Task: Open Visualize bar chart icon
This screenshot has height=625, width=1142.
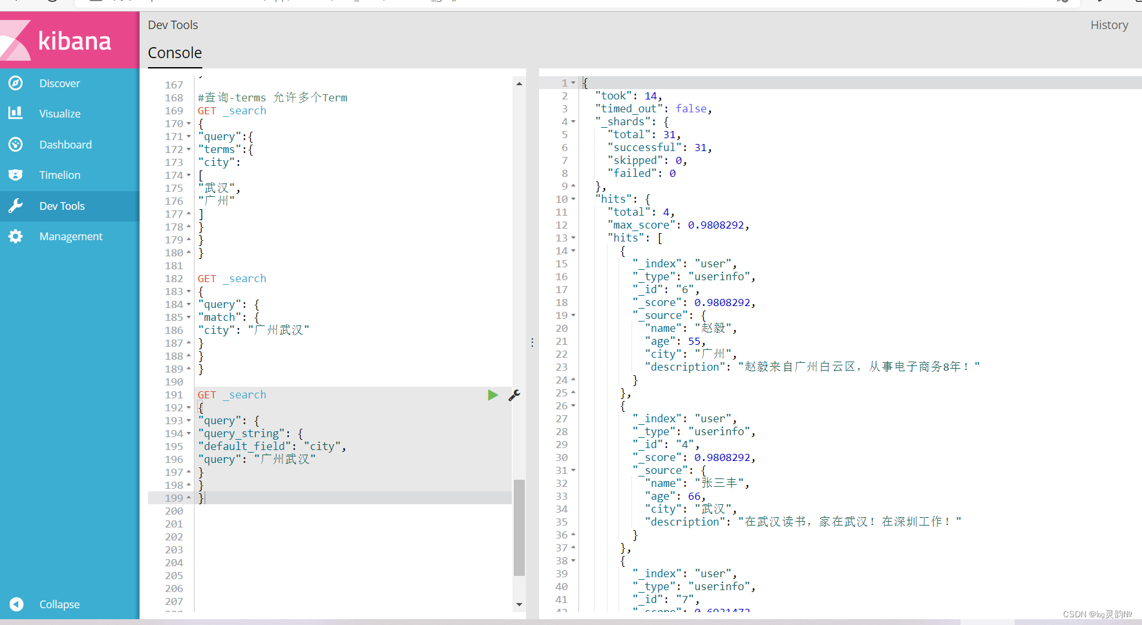Action: [x=16, y=114]
